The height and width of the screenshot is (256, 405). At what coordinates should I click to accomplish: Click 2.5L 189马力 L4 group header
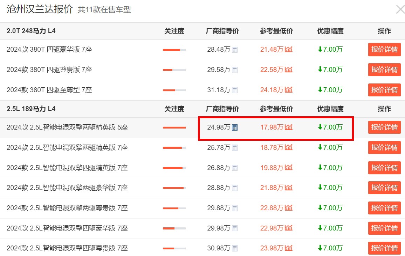tap(31, 109)
